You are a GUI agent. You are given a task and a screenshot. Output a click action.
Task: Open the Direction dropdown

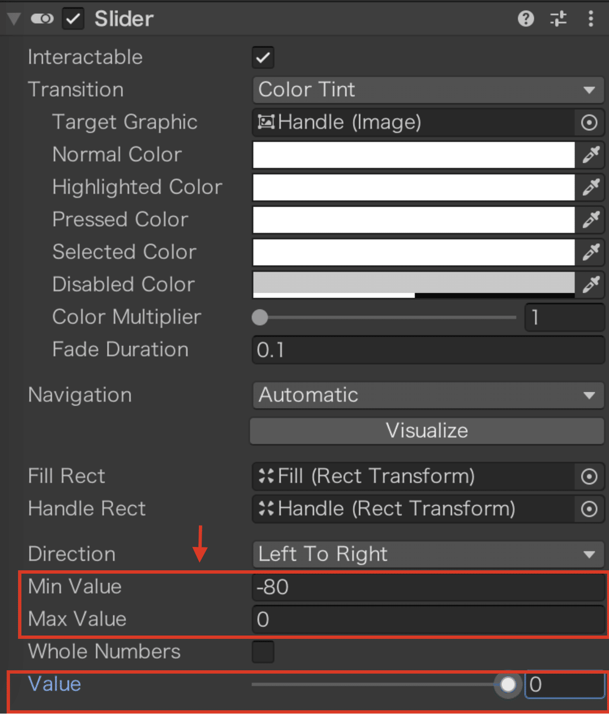coord(427,554)
